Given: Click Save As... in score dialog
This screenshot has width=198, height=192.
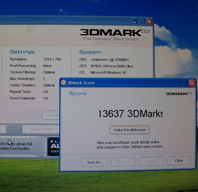Looking at the screenshot, I should tap(94, 162).
